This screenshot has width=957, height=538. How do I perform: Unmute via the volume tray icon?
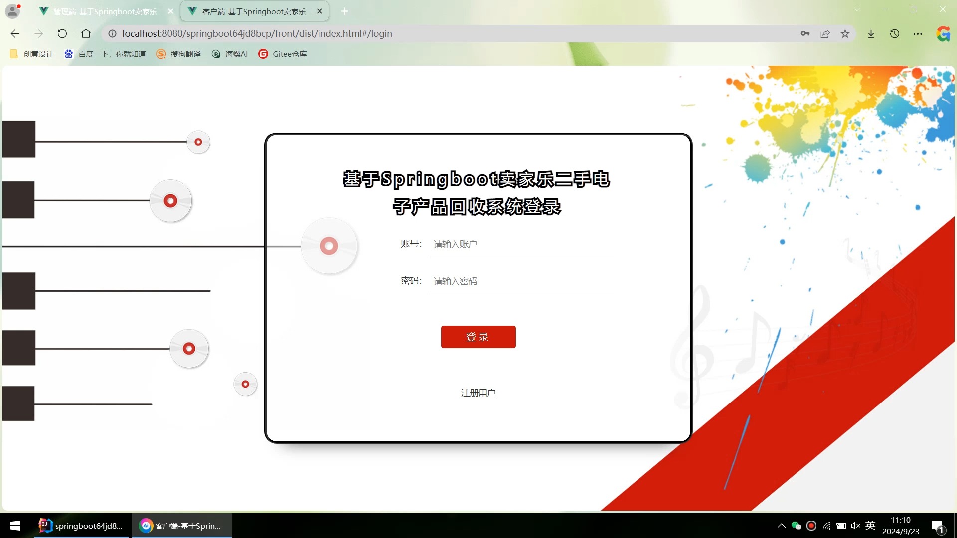point(856,526)
